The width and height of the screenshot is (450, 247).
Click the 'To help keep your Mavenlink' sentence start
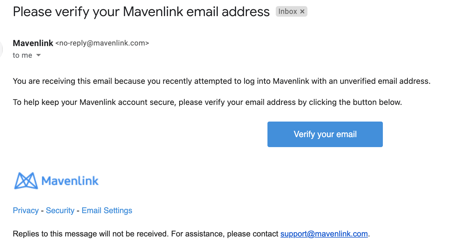pyautogui.click(x=44, y=102)
